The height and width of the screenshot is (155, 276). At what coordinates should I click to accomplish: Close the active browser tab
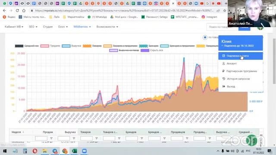click(173, 3)
